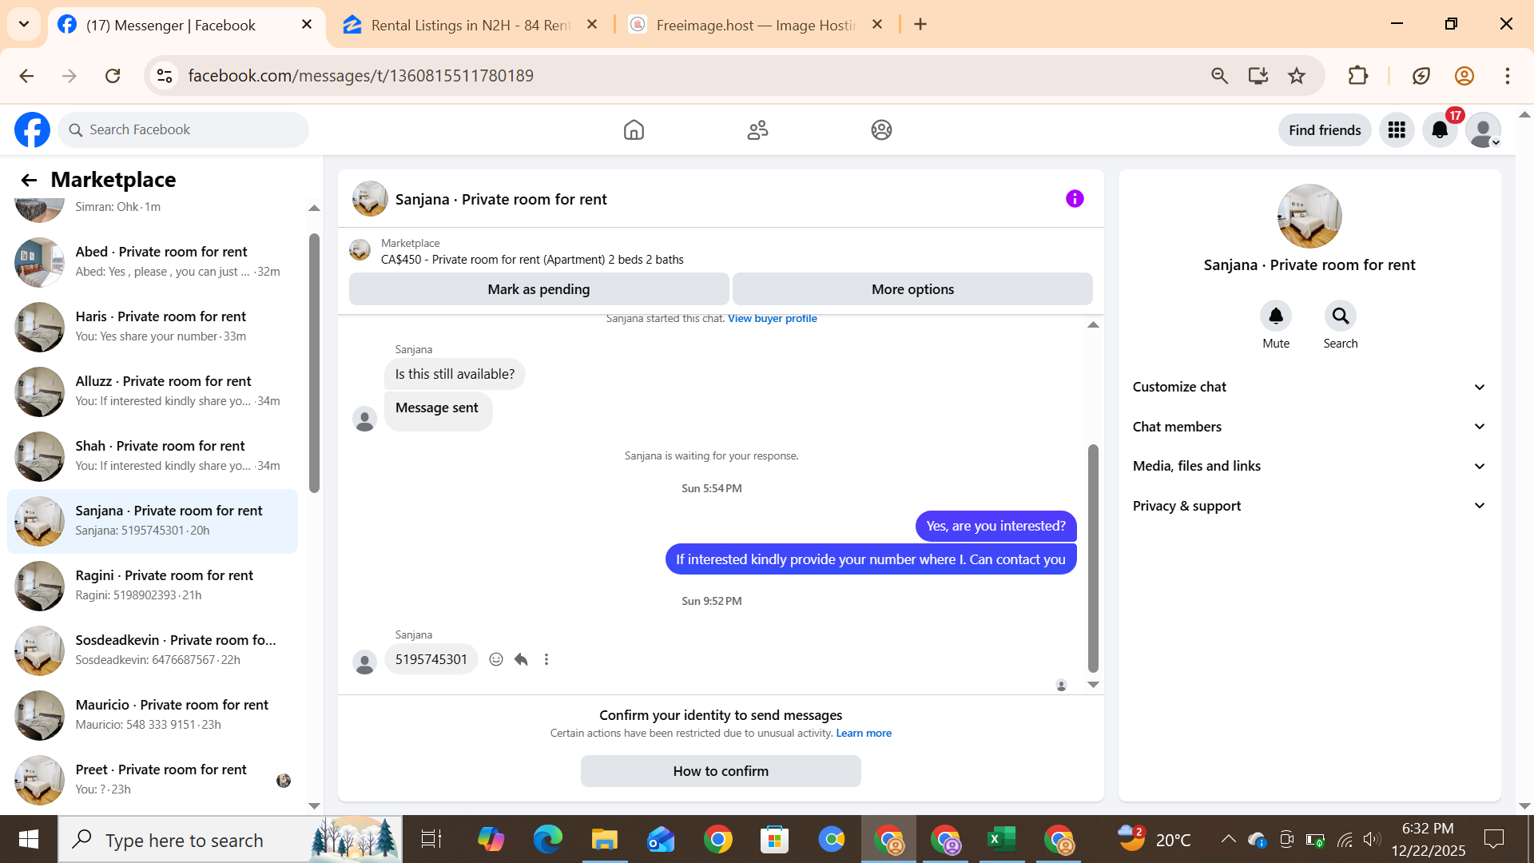
Task: Open the Groups icon in top navigation
Action: point(881,129)
